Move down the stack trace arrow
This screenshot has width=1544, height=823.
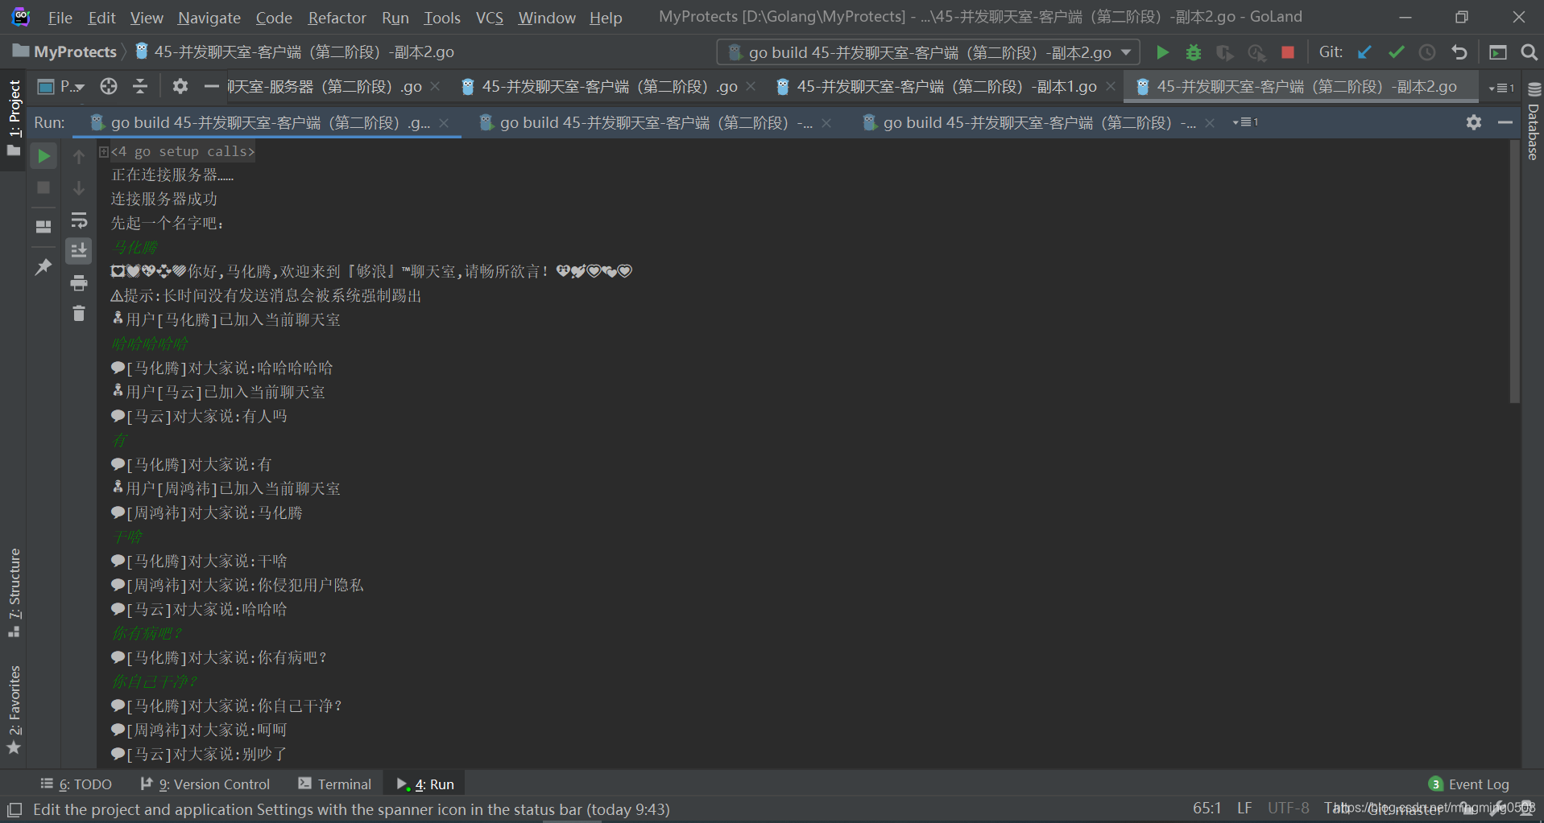(x=79, y=187)
